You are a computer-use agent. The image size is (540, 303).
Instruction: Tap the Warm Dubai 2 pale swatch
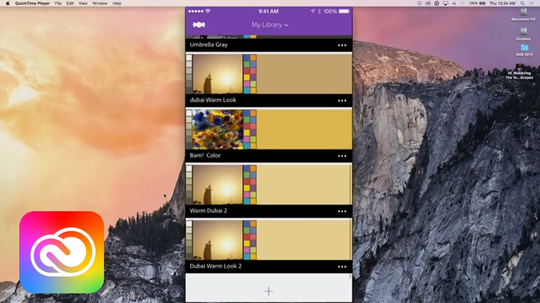(304, 185)
